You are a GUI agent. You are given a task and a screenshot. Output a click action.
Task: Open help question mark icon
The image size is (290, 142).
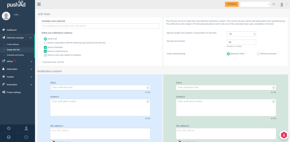(x=9, y=137)
